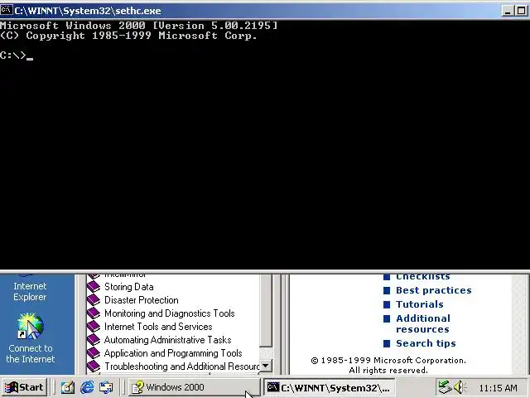Viewport: 530px width, 398px height.
Task: Open the Search tips link
Action: pos(426,343)
